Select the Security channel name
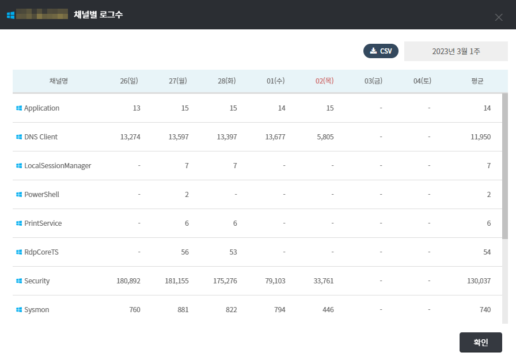The width and height of the screenshot is (516, 360). pos(37,281)
